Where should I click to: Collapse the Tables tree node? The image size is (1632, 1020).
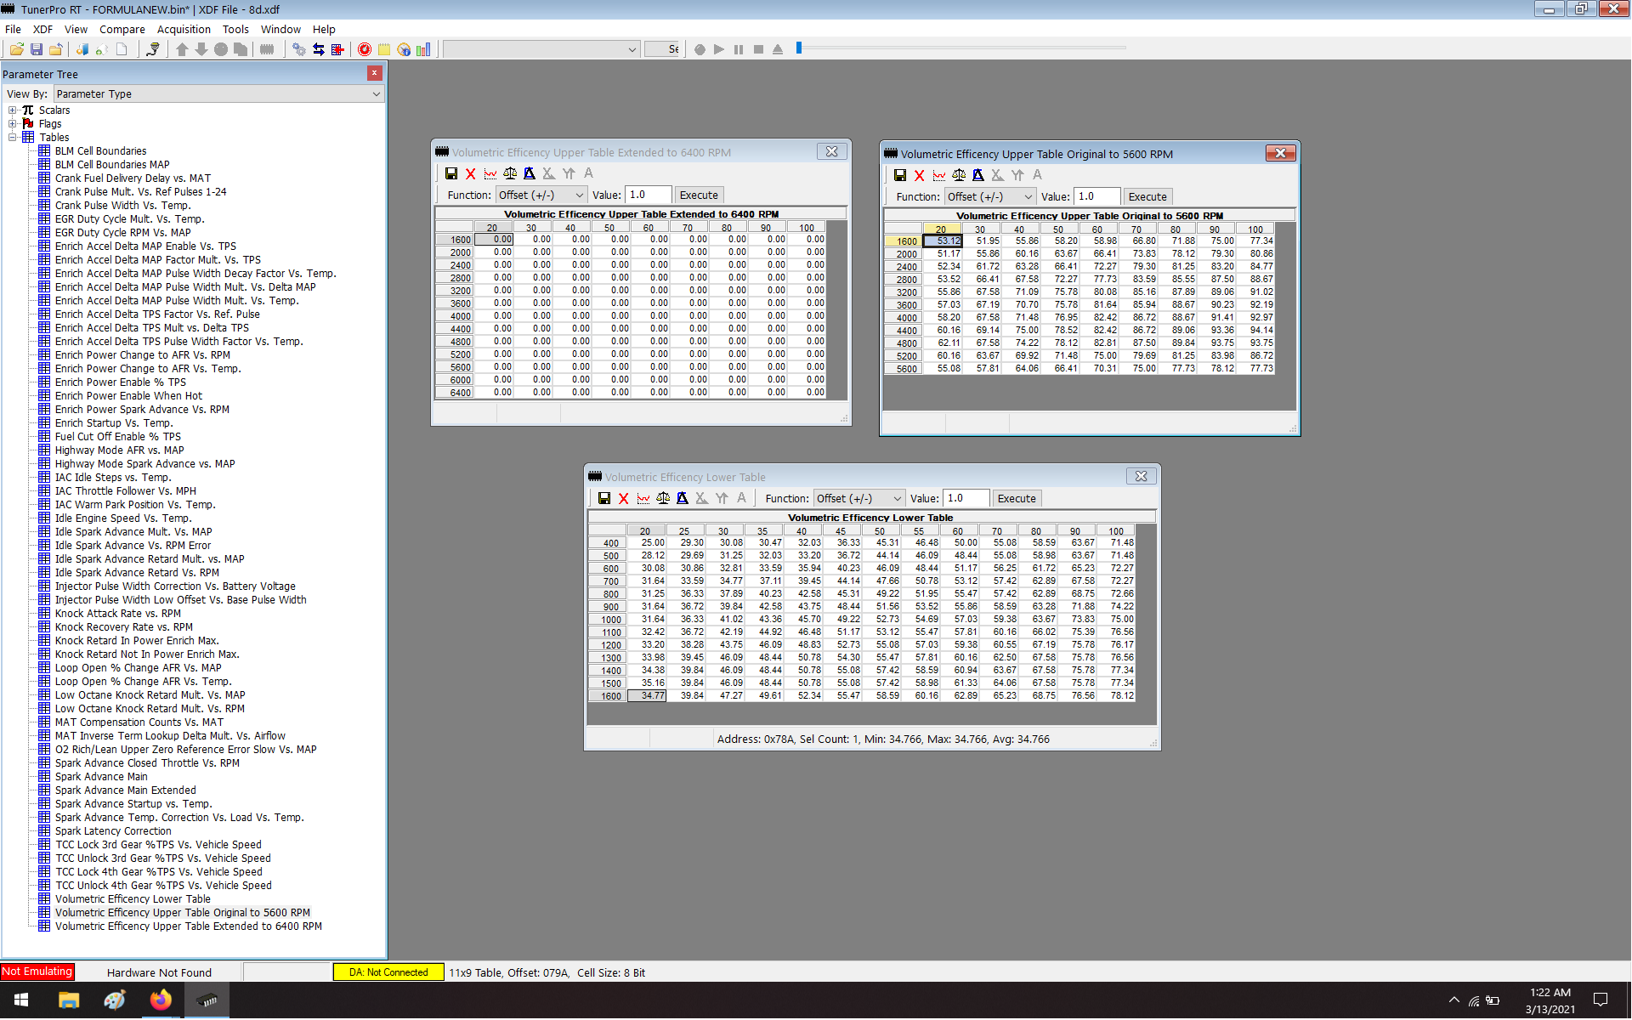point(13,138)
